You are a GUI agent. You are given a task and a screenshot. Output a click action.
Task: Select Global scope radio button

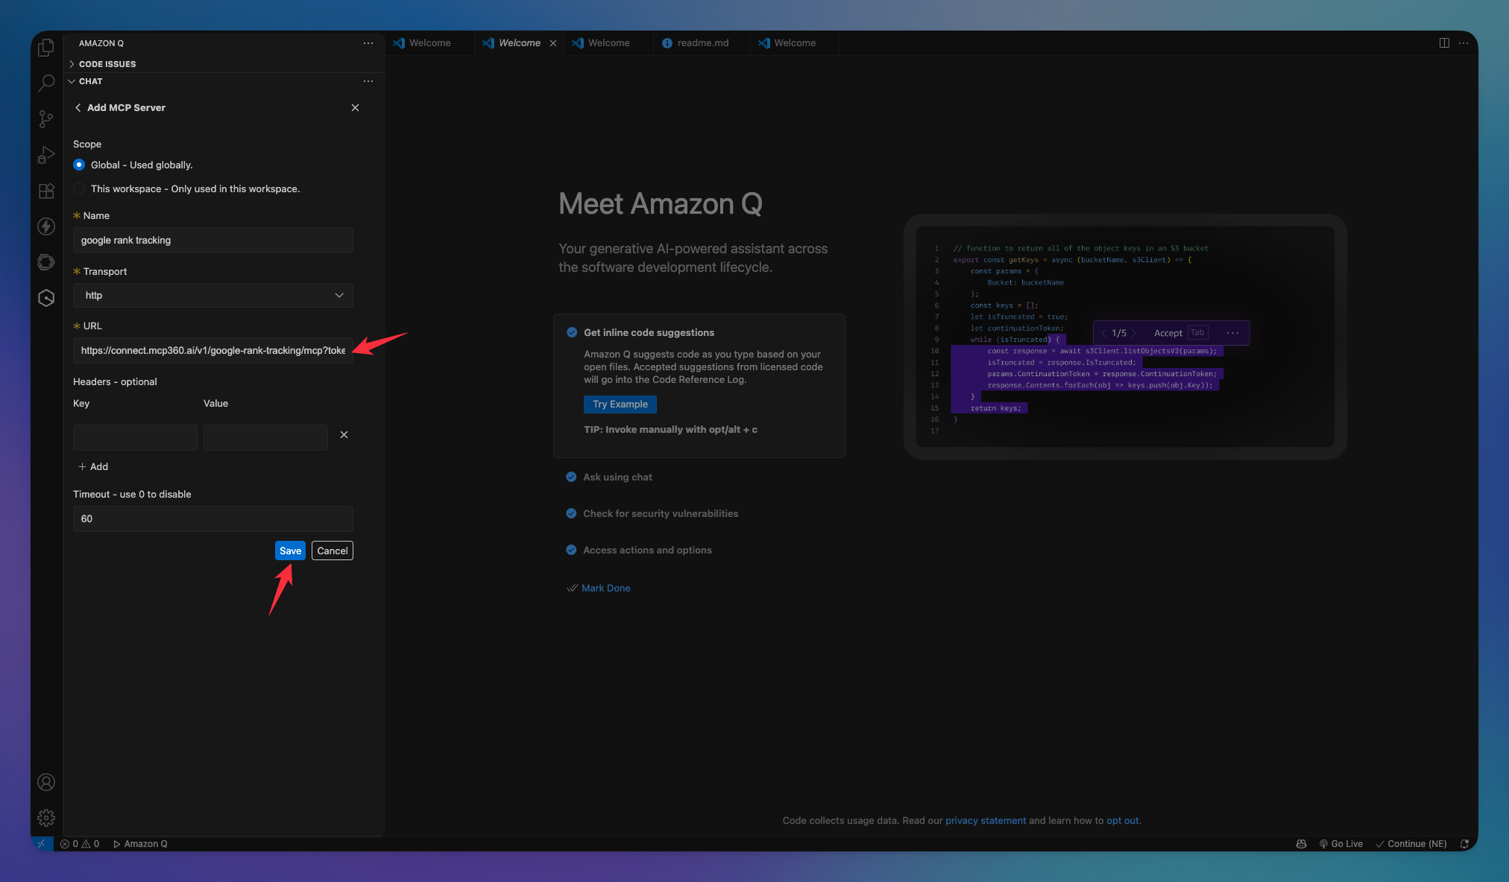tap(79, 165)
